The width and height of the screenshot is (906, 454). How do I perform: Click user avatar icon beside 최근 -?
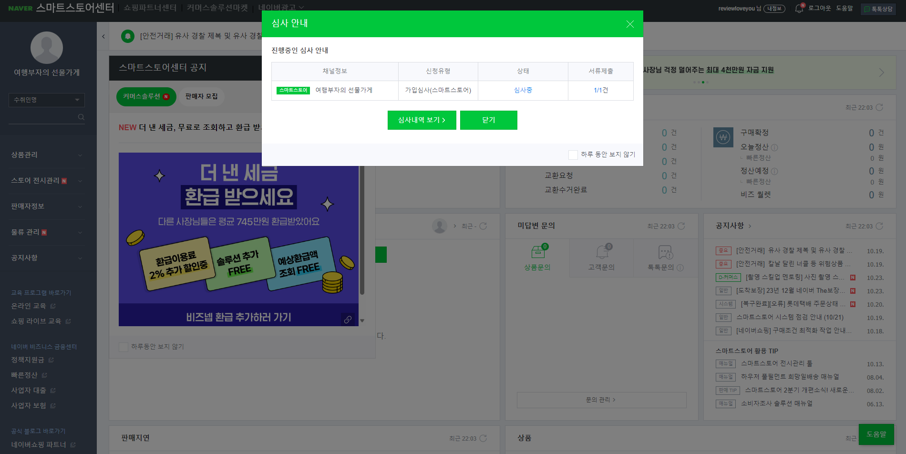coord(439,226)
